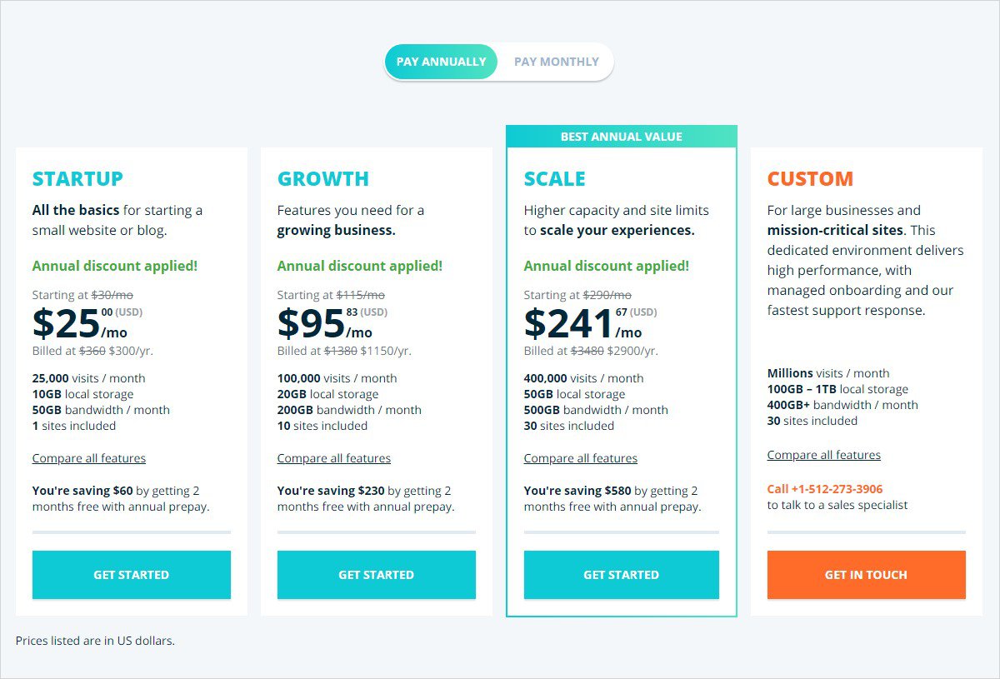Click the Prices listed in US dollars note
Screen dimensions: 1000x679
(95, 641)
